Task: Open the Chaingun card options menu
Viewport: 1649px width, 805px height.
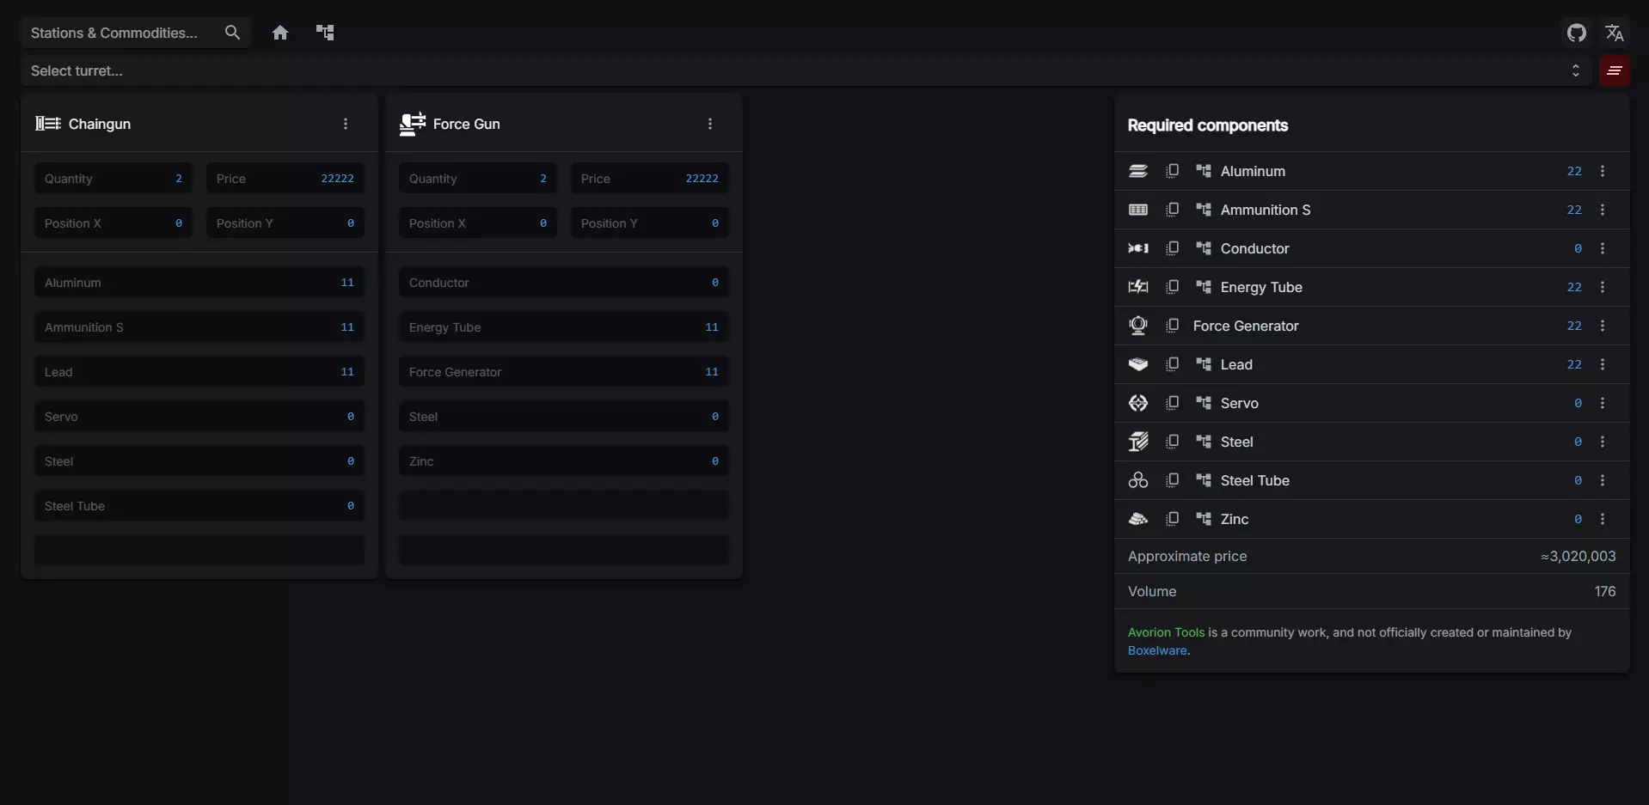Action: point(346,124)
